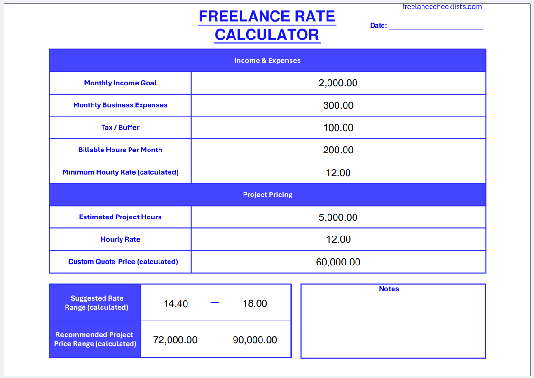Image resolution: width=534 pixels, height=378 pixels.
Task: Select the Billable Hours Per Month value
Action: click(x=338, y=150)
